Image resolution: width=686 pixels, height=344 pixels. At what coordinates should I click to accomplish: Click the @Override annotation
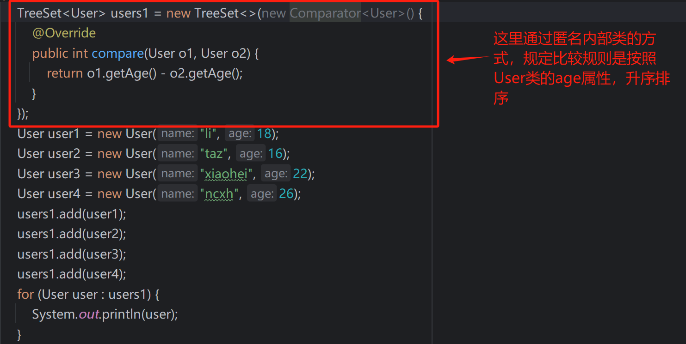(64, 33)
